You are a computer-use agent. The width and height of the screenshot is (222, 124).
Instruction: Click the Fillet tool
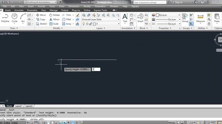[67, 19]
